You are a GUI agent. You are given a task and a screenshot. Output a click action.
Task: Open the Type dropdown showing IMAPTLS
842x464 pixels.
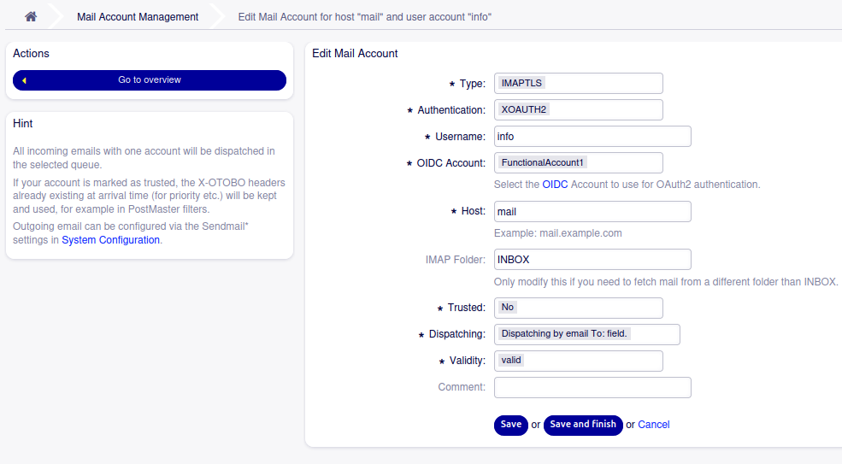click(579, 83)
